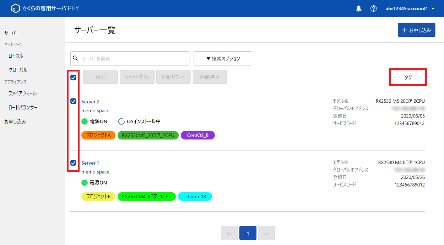Click the green power ON indicator of Server 2
444x245 pixels.
tap(85, 121)
